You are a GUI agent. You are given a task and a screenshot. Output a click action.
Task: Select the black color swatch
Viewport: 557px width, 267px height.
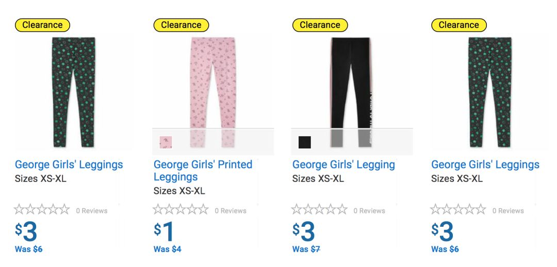pos(305,142)
